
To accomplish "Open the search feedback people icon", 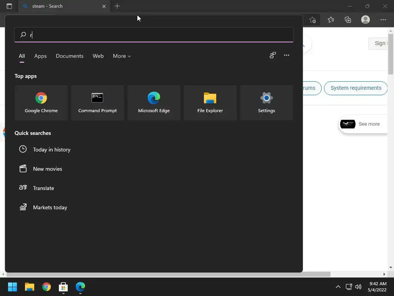I will pyautogui.click(x=273, y=55).
